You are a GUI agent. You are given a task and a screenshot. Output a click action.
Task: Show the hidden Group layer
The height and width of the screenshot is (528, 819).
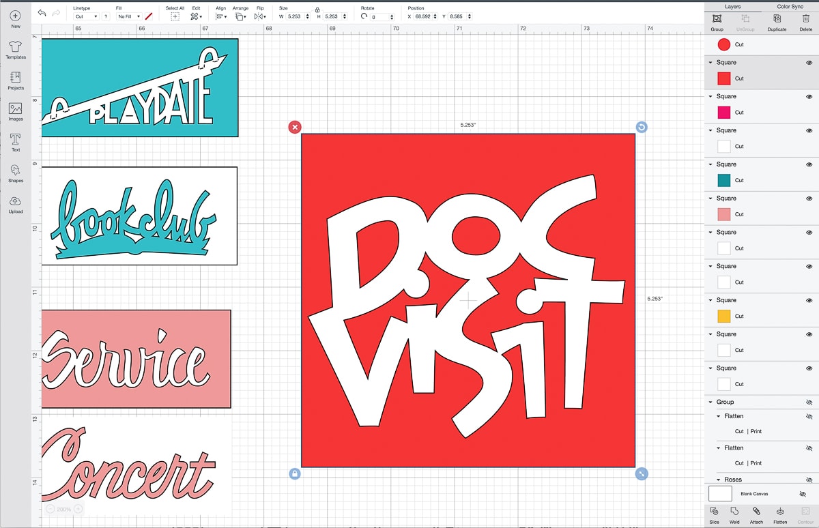pyautogui.click(x=809, y=402)
